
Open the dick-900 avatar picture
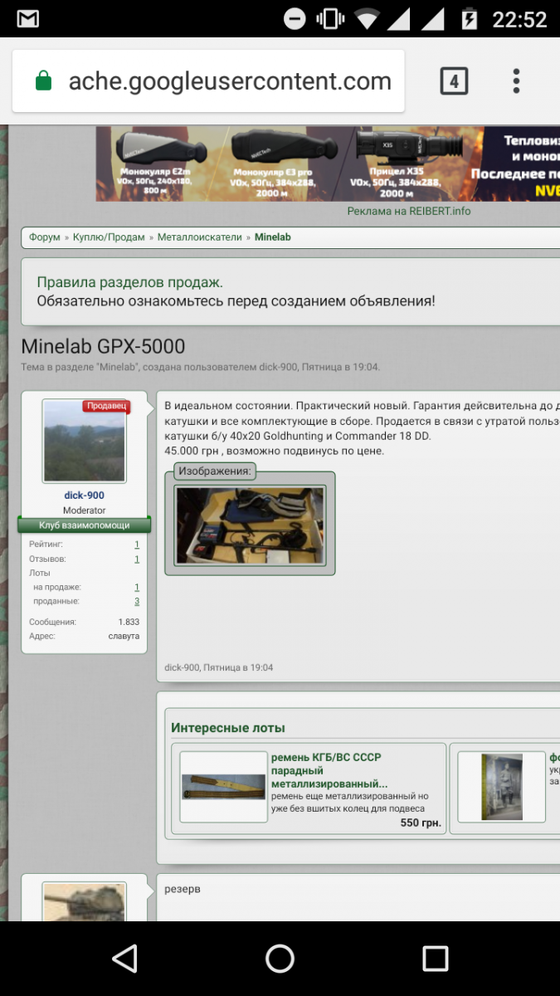[x=85, y=442]
